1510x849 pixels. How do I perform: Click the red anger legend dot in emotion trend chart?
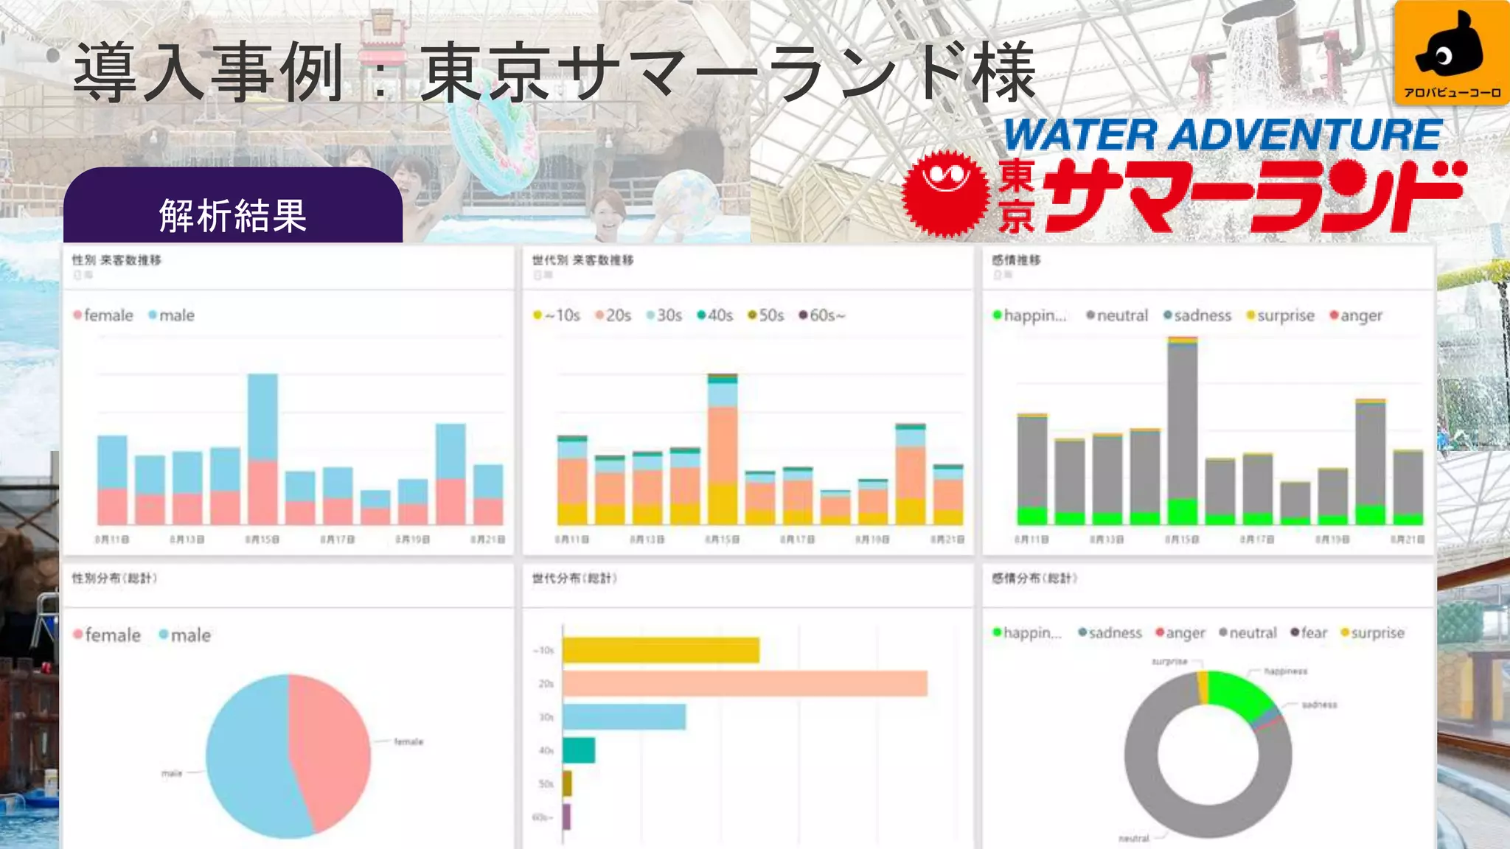[1334, 315]
